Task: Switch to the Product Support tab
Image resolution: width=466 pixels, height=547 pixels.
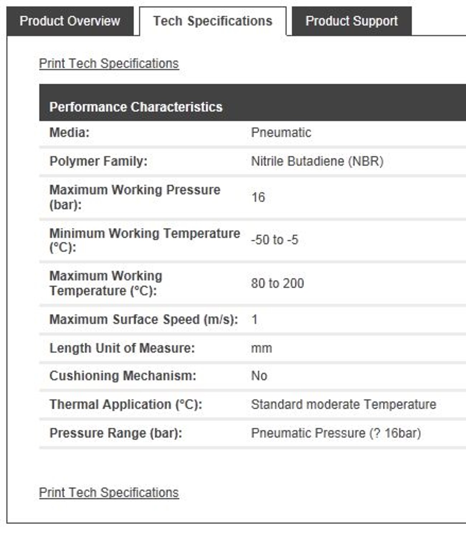Action: tap(351, 21)
